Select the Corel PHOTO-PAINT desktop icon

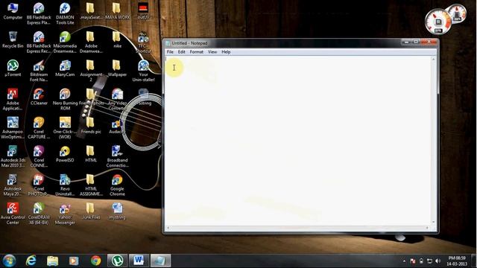point(39,185)
